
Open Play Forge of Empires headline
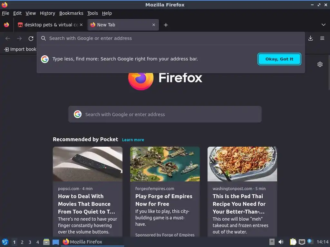(x=164, y=200)
